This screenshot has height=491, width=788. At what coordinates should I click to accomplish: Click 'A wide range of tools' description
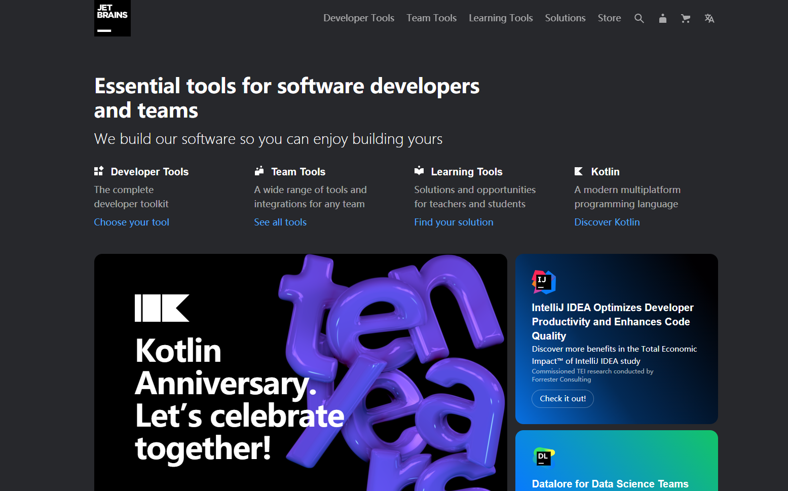coord(310,197)
